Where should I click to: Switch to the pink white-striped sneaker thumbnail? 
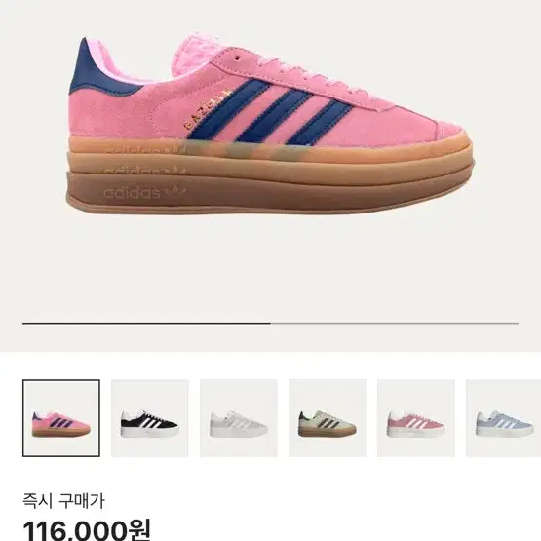coord(416,418)
